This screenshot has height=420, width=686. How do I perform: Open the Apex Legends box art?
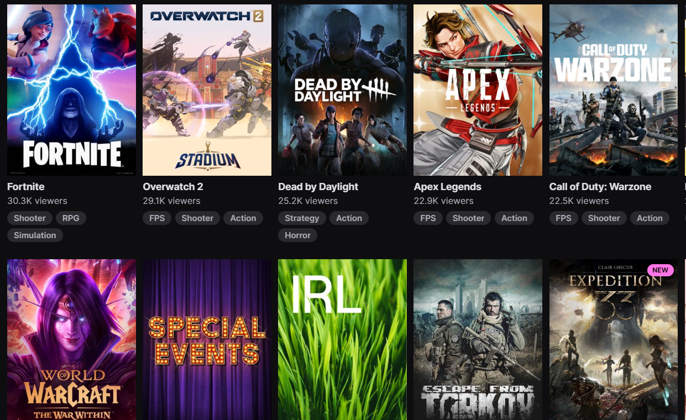click(478, 90)
